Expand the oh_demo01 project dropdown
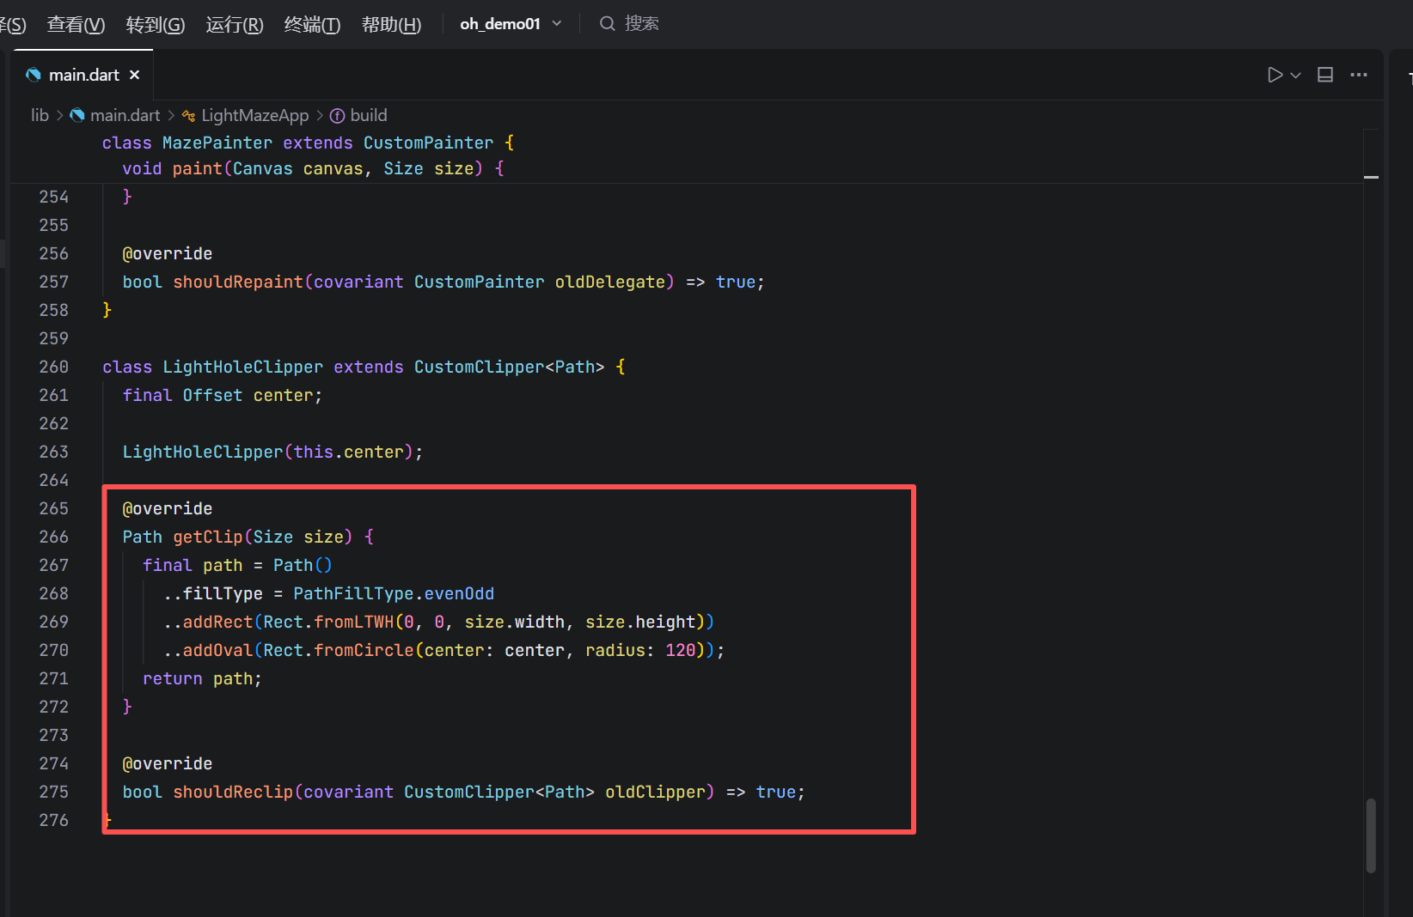 pos(511,24)
